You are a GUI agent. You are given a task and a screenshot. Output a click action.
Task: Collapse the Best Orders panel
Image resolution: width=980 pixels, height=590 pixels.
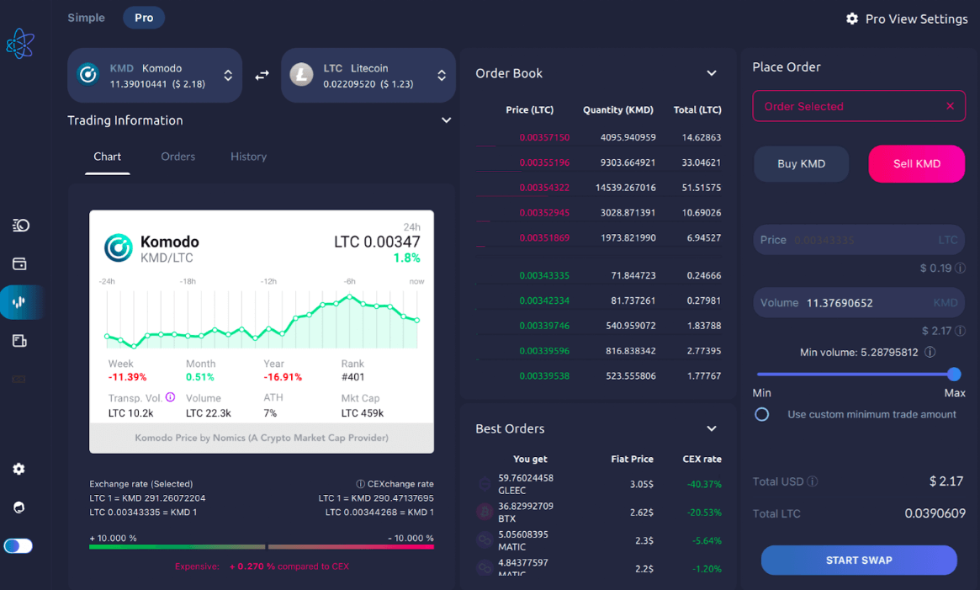712,428
